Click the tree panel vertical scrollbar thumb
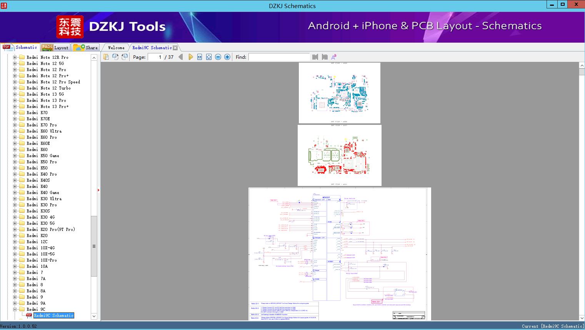This screenshot has height=330, width=585. coord(94,246)
